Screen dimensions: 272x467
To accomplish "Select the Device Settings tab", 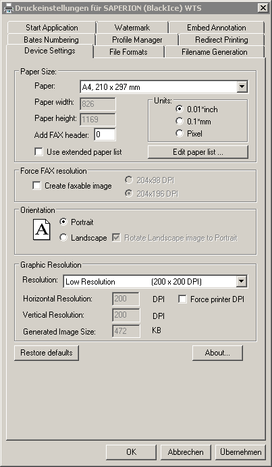I will (x=50, y=51).
